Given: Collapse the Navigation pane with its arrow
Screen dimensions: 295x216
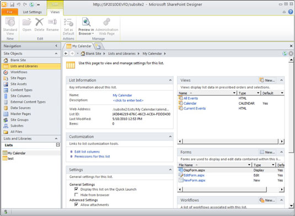Looking at the screenshot, I should [56, 46].
